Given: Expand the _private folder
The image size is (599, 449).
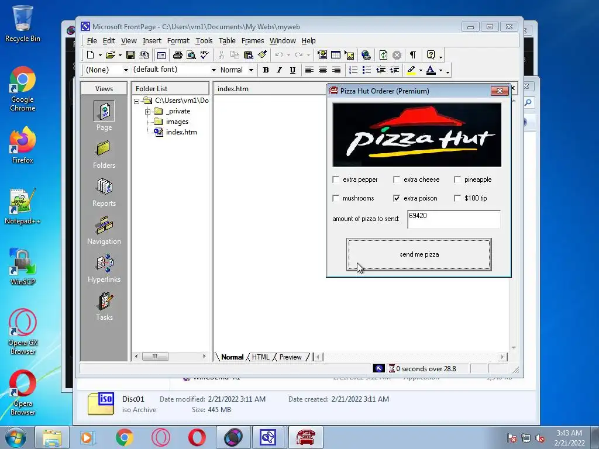Looking at the screenshot, I should 147,112.
